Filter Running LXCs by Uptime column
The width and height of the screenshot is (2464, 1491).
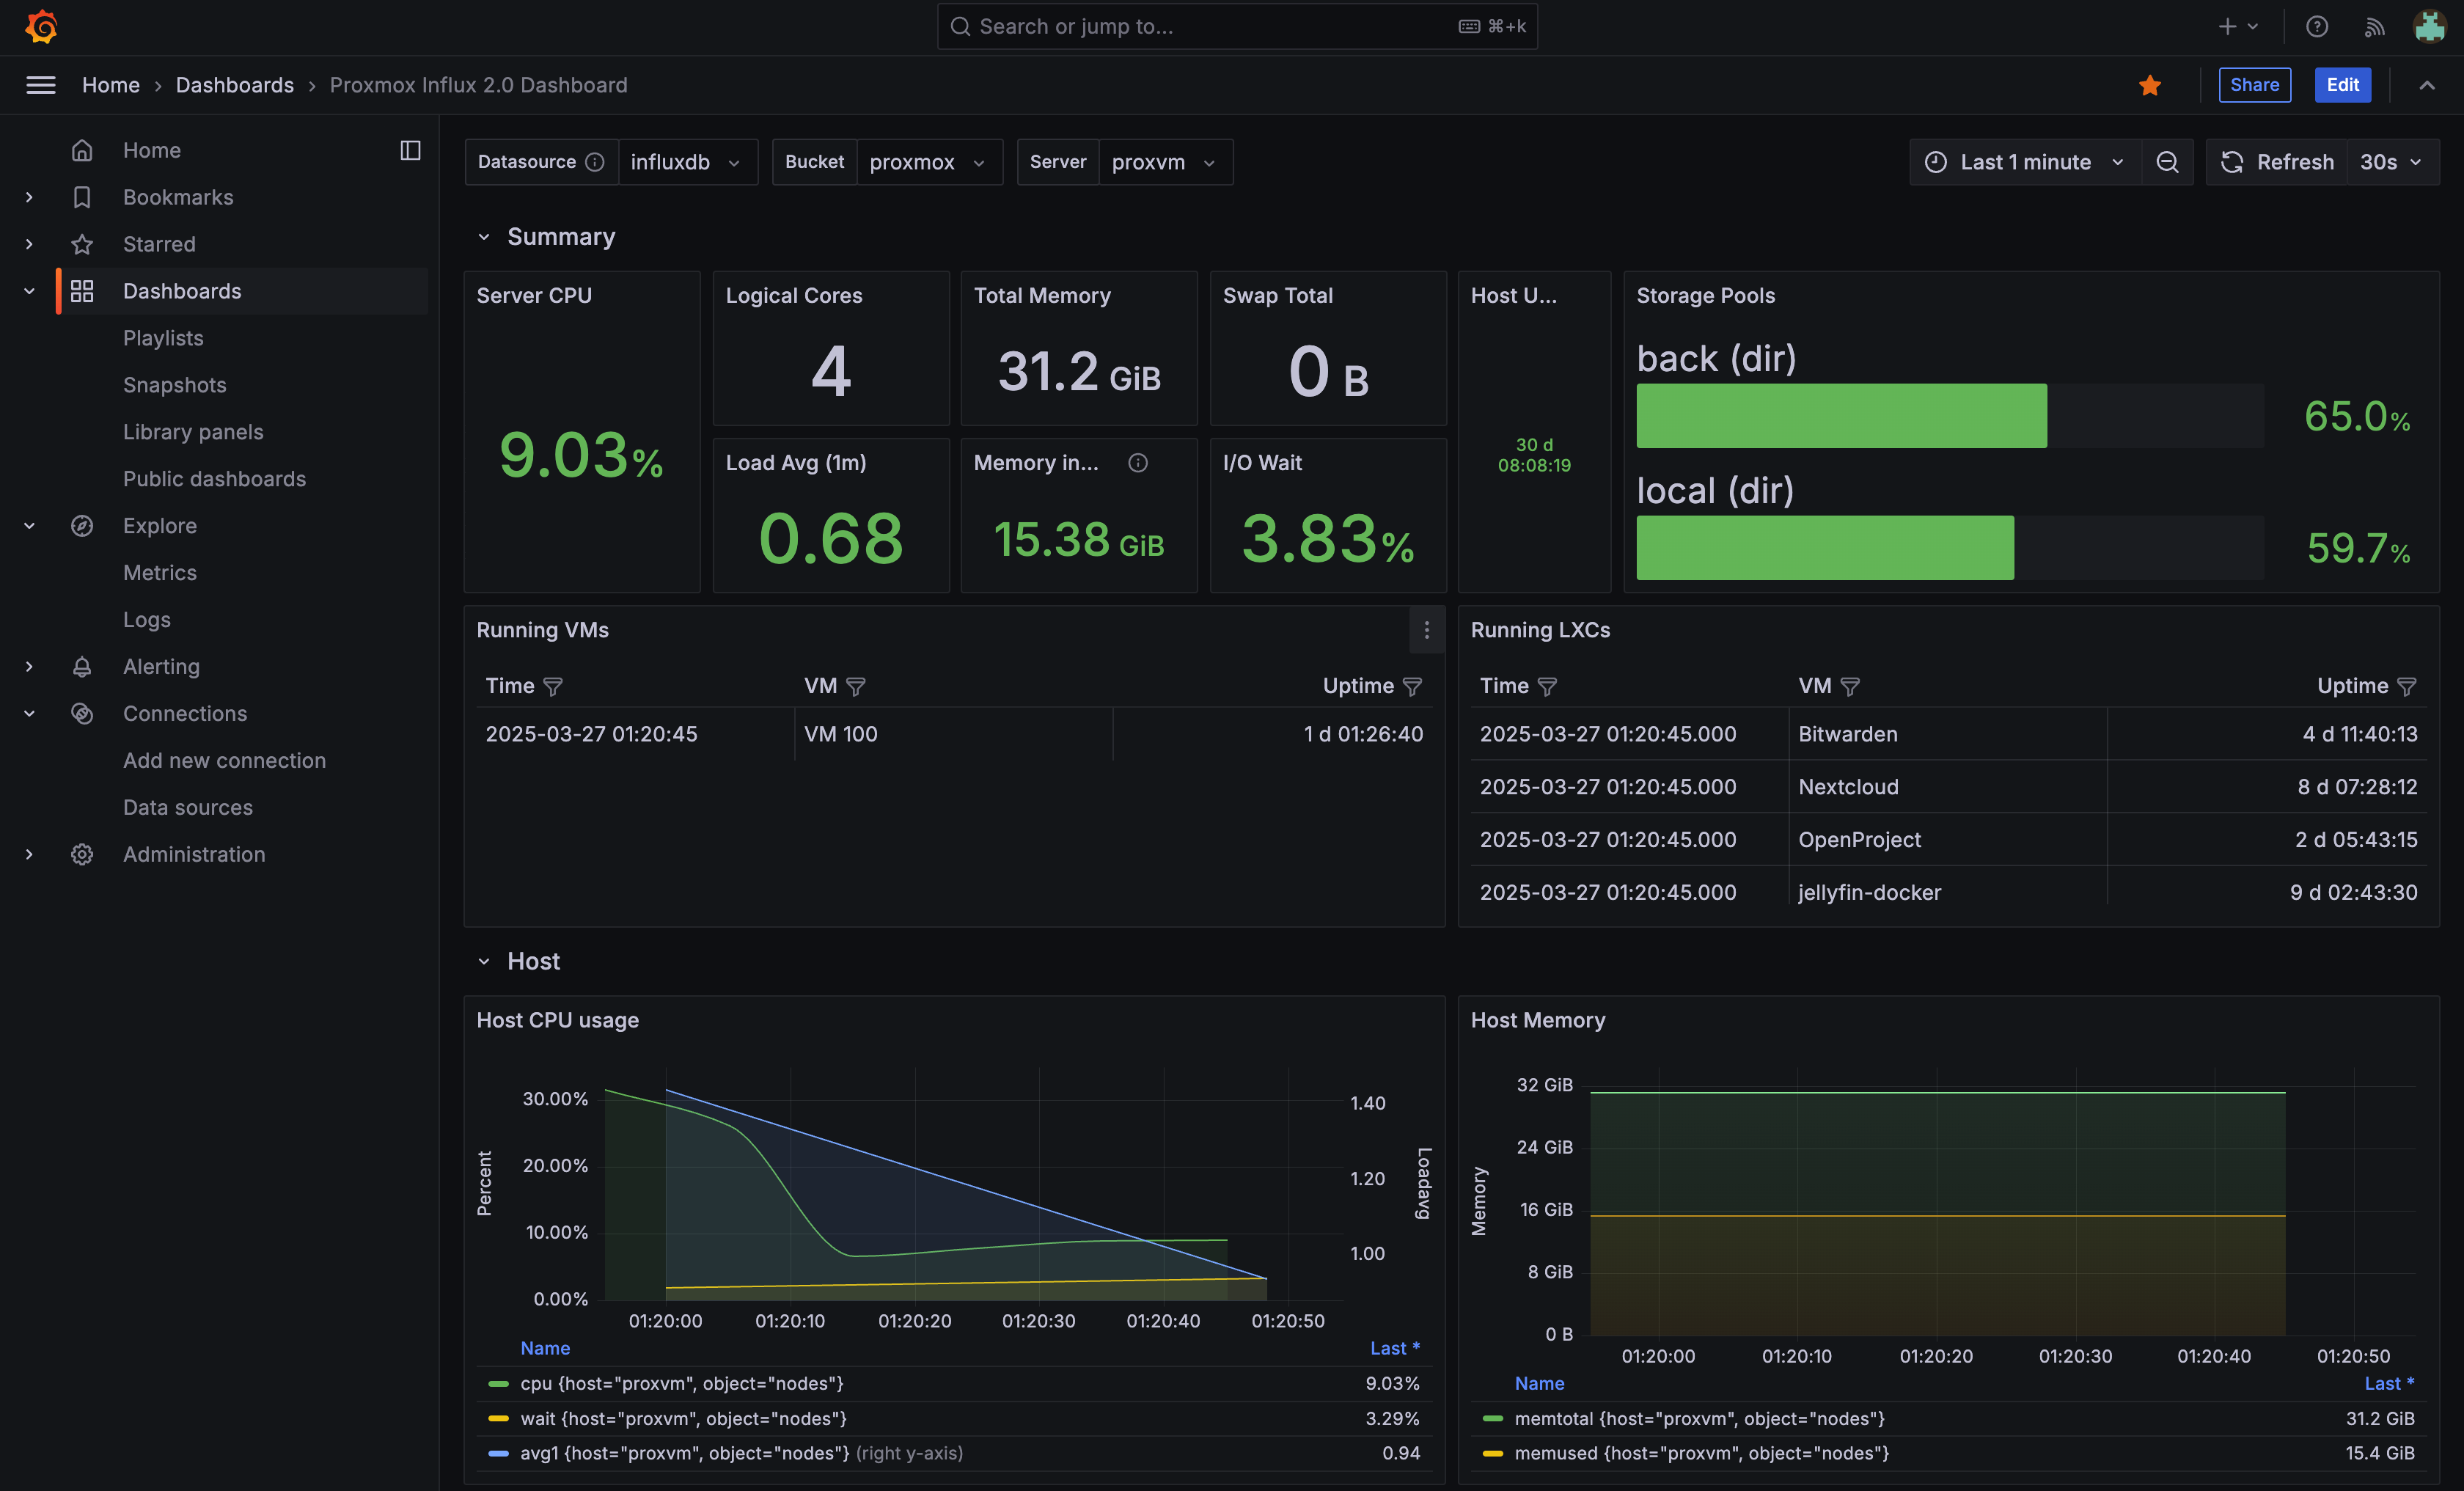coord(2407,686)
